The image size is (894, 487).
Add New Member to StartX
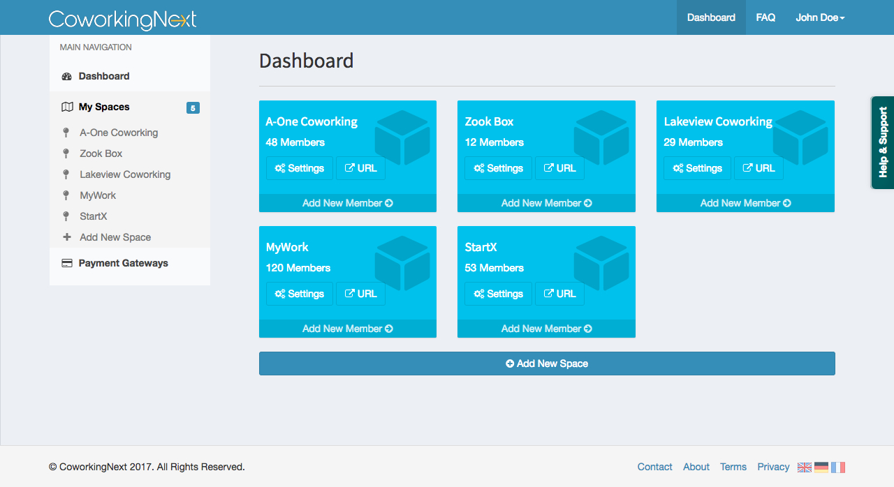(547, 329)
